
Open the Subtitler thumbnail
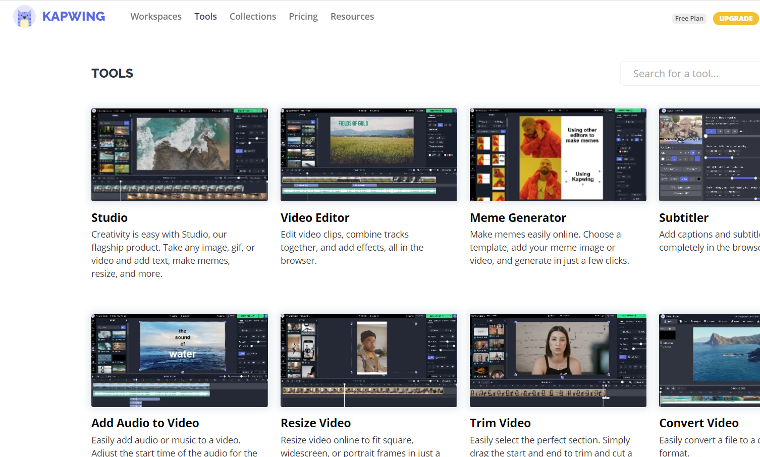pos(710,155)
